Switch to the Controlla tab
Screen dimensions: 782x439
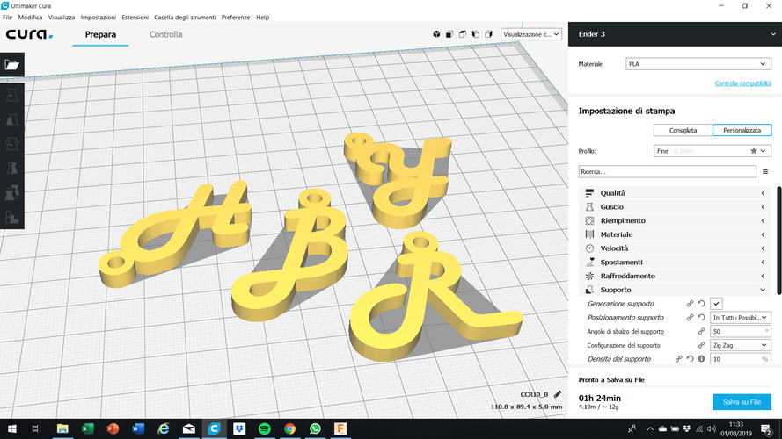coord(165,34)
